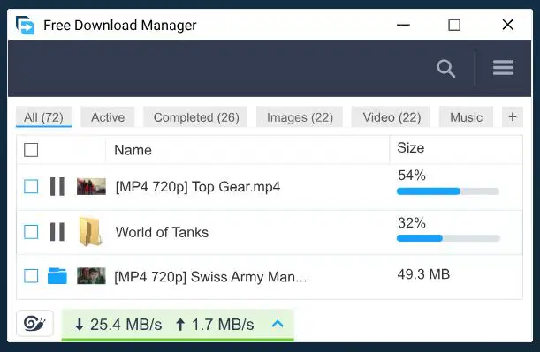Click the World of Tanks folder icon
Screen dimensions: 540x352
[x=90, y=231]
